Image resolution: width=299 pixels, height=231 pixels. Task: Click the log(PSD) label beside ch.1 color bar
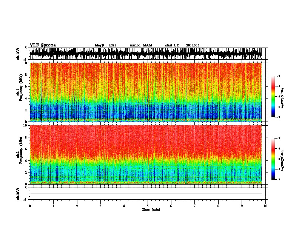pos(282,98)
